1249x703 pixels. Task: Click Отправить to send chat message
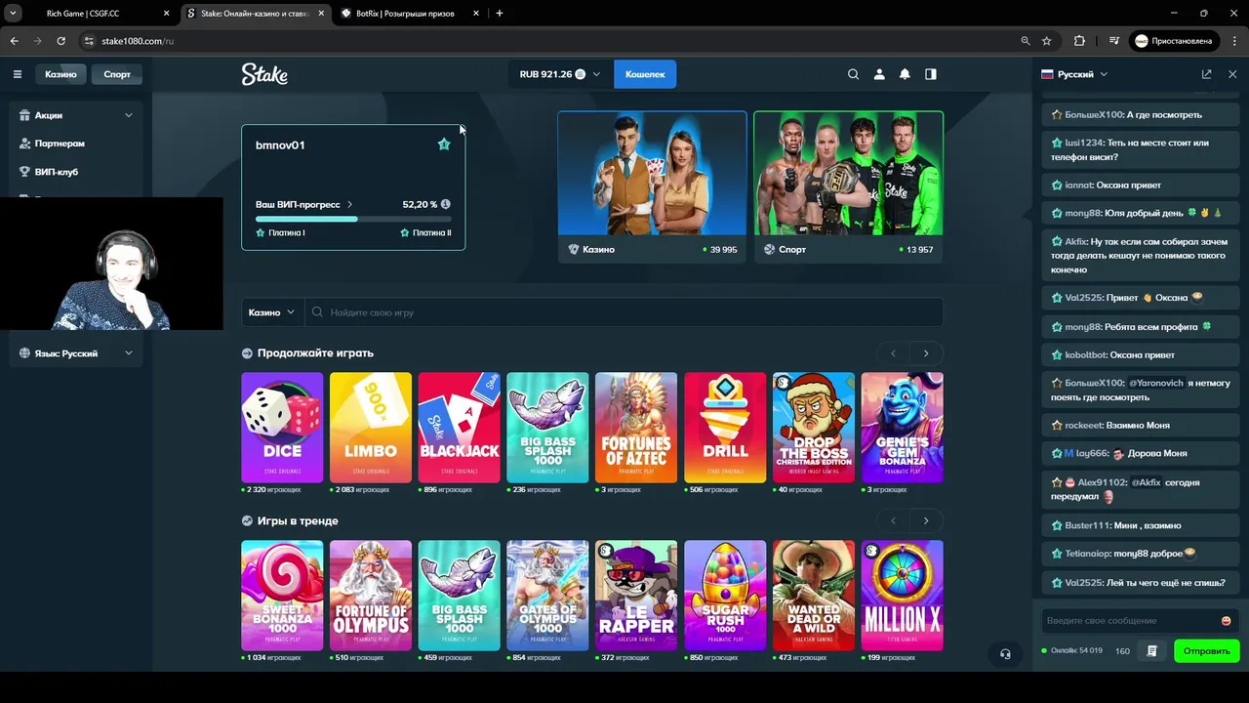click(1206, 651)
